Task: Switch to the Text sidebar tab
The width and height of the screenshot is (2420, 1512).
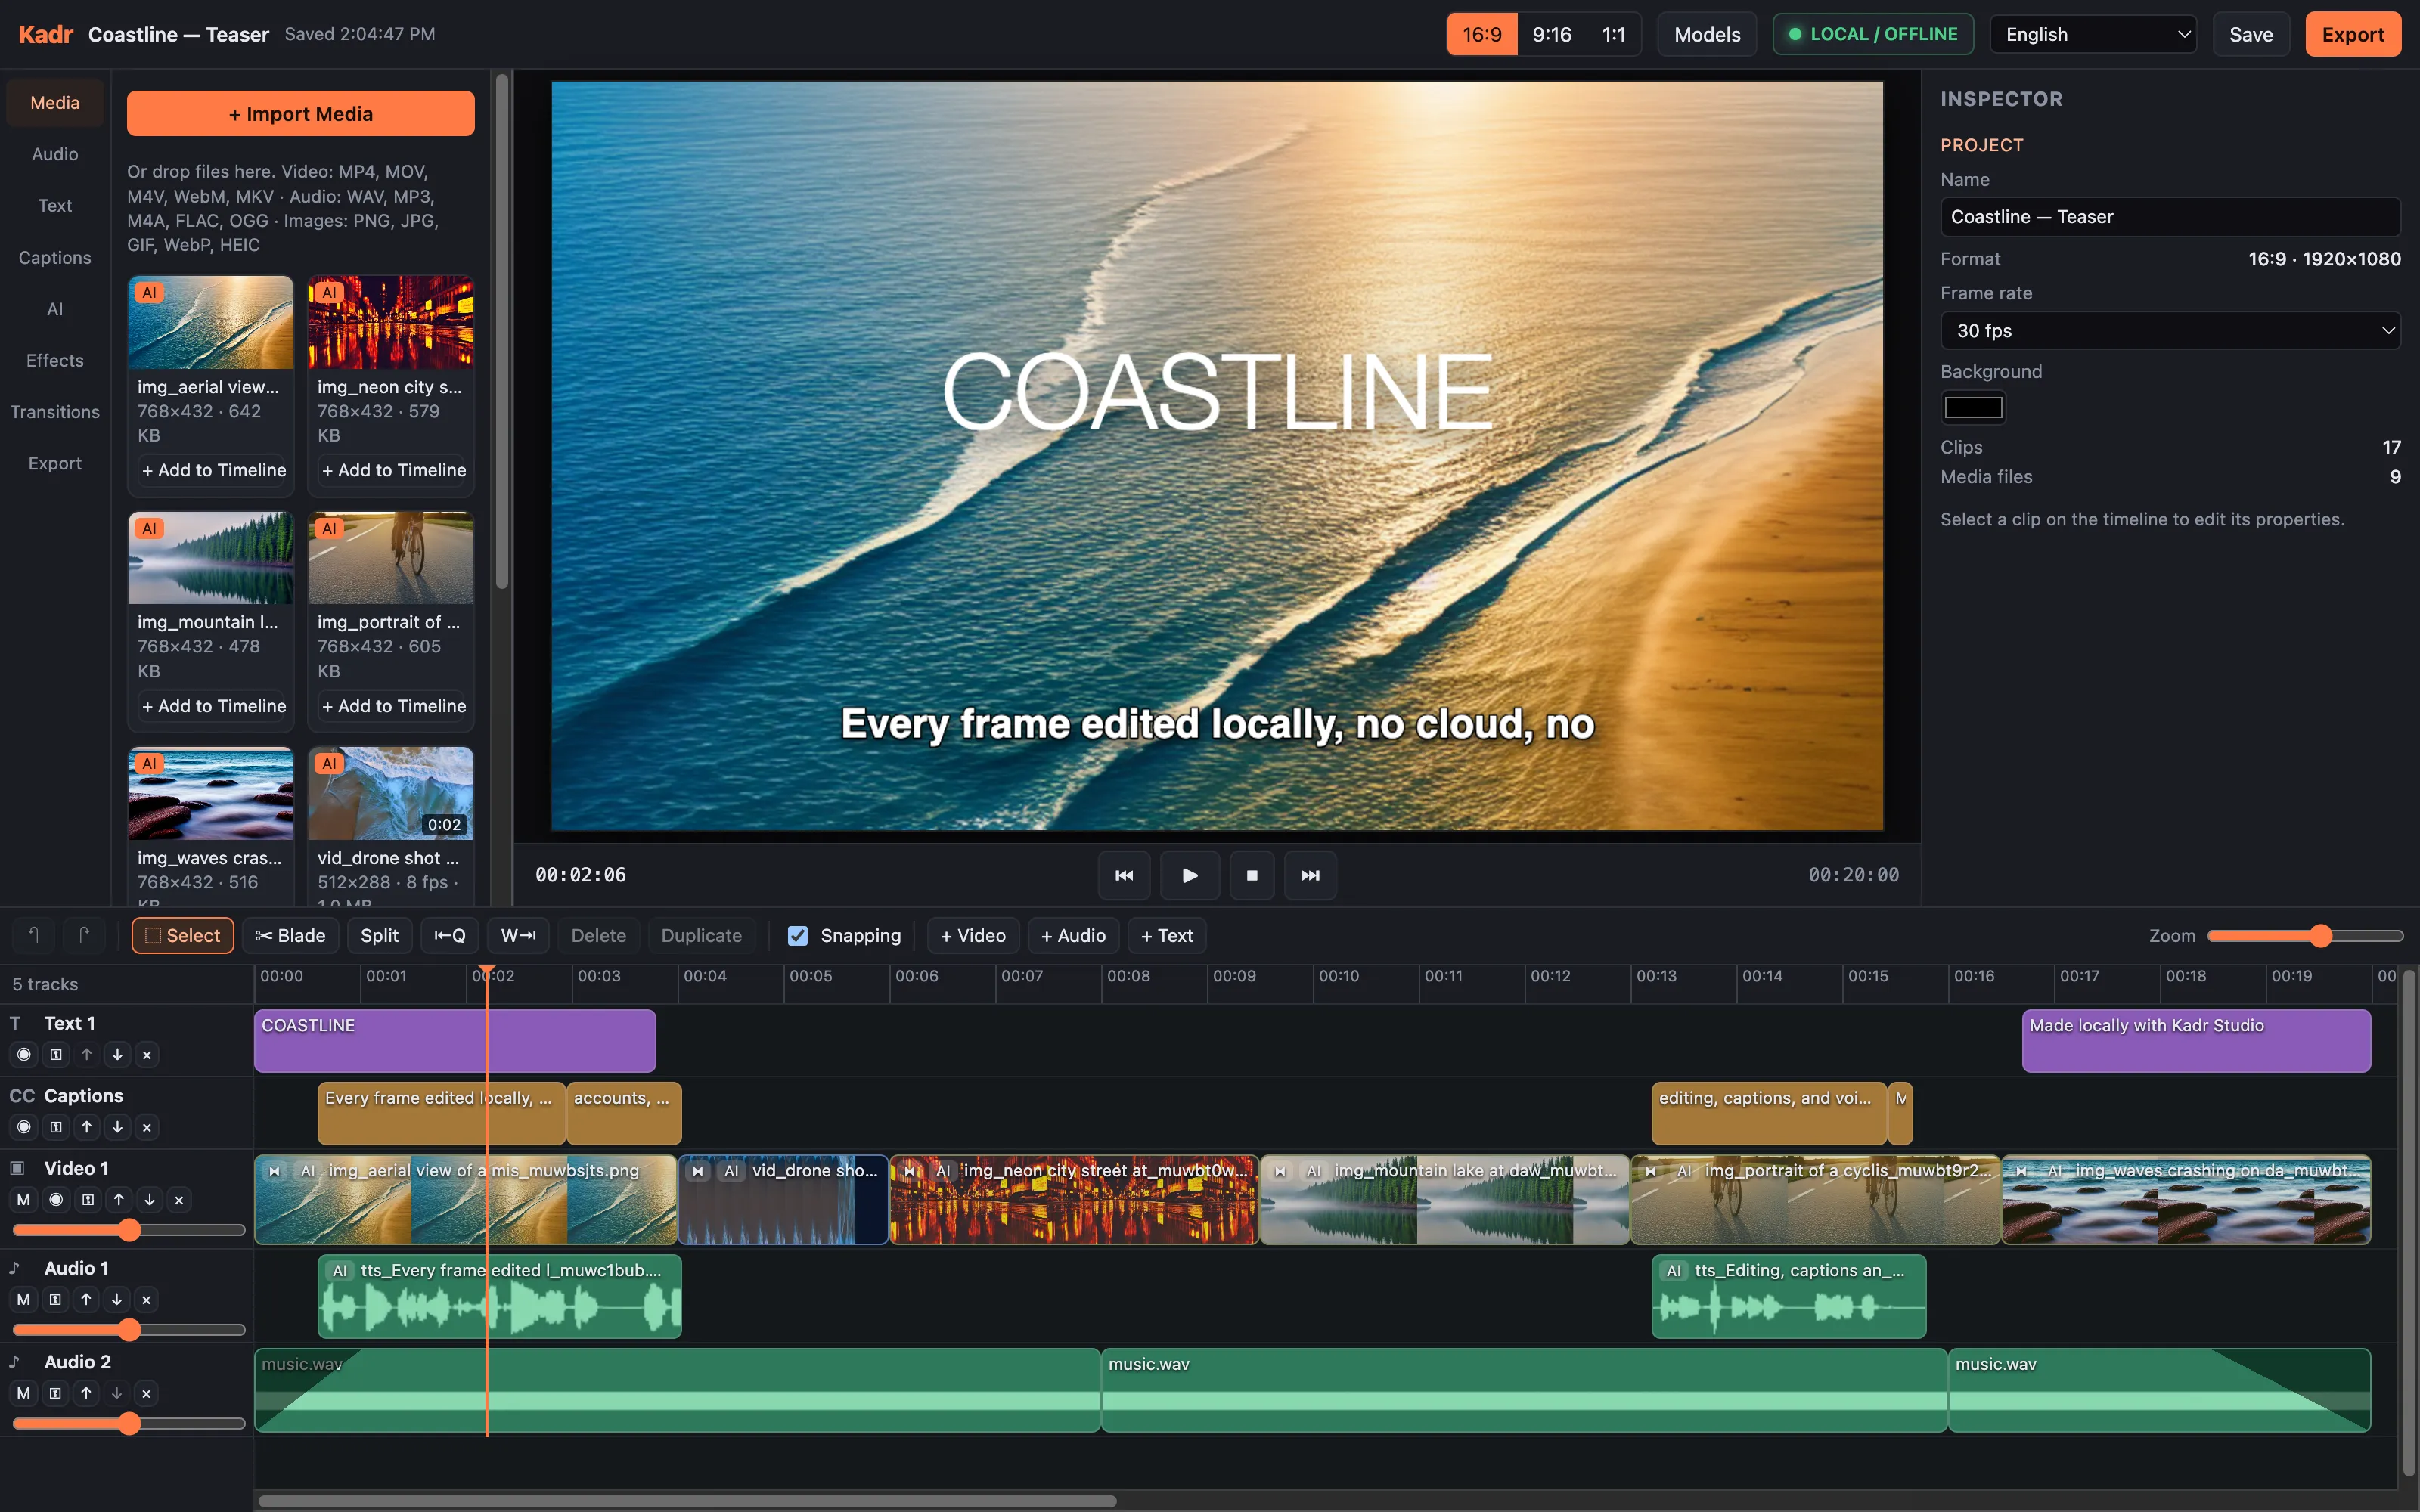Action: [x=55, y=205]
